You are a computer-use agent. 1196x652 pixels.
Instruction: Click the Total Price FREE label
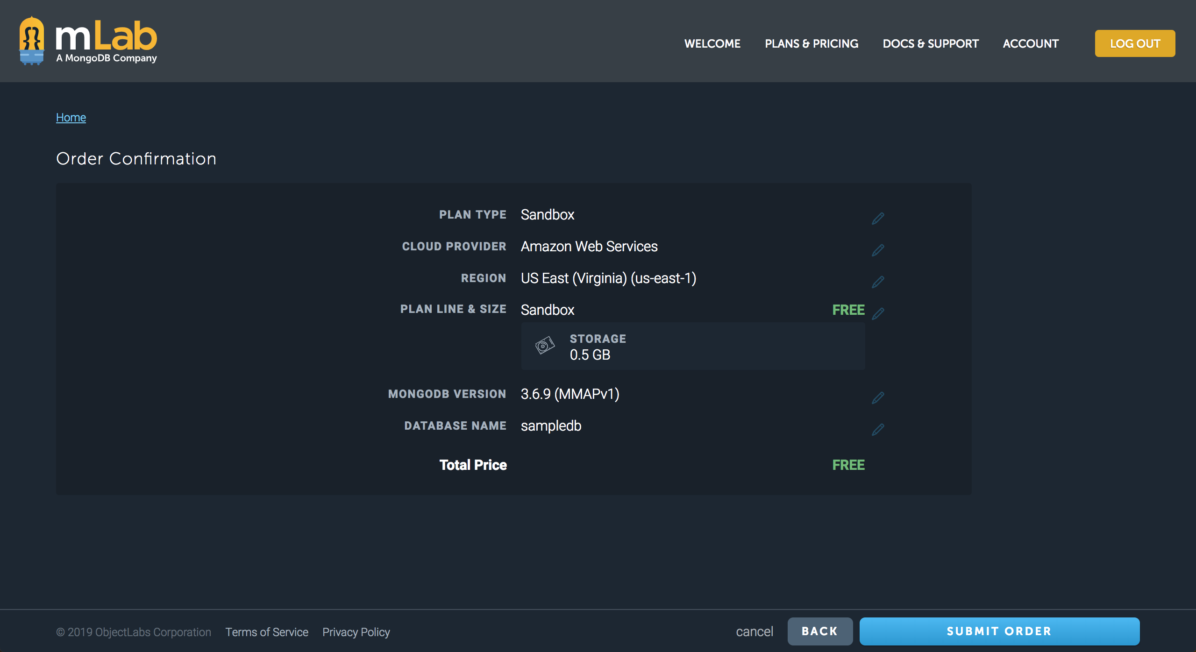pos(848,465)
